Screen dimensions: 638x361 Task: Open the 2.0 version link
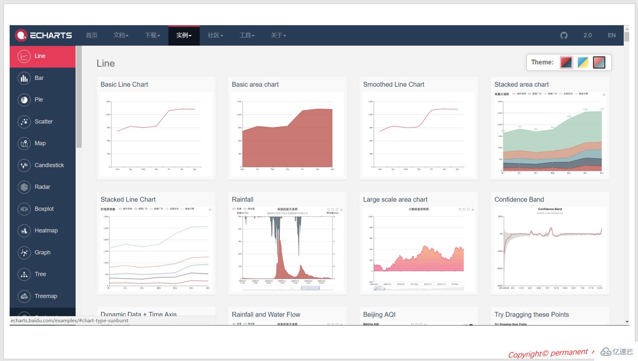(x=588, y=35)
